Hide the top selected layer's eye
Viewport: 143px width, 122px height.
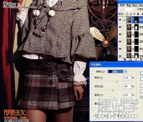tap(120, 20)
